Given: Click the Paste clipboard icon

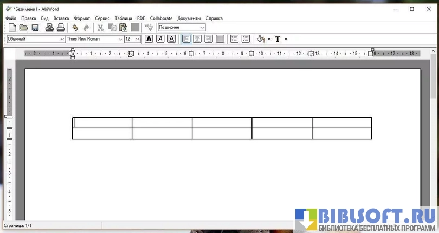Looking at the screenshot, I should click(123, 28).
